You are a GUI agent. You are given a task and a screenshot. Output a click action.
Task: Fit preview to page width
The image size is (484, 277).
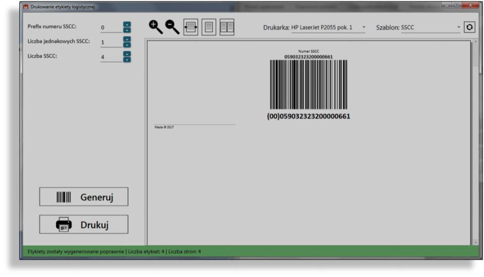191,27
